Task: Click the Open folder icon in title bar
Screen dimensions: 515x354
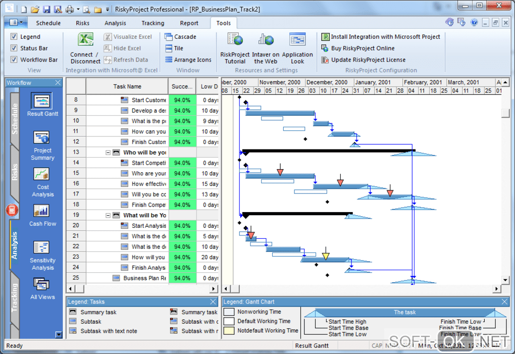Action: (x=35, y=9)
